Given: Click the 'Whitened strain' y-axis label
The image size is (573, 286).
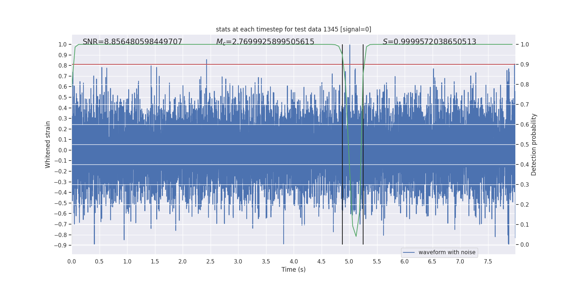Looking at the screenshot, I should coord(48,144).
